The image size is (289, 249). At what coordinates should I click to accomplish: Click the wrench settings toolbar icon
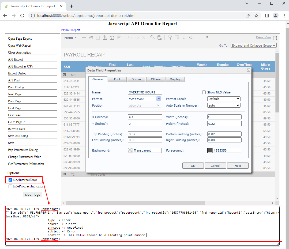point(152,38)
